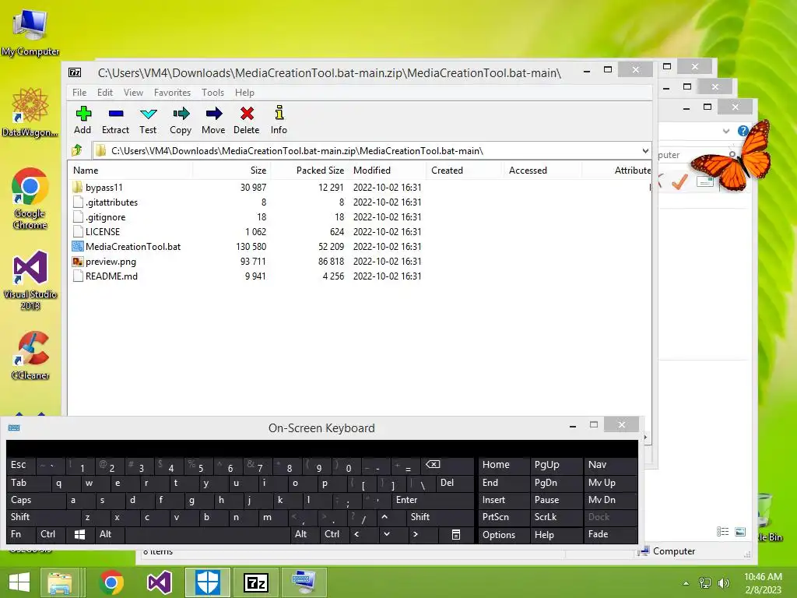Click Enter key on On-Screen Keyboard
The image size is (797, 598).
(432, 500)
